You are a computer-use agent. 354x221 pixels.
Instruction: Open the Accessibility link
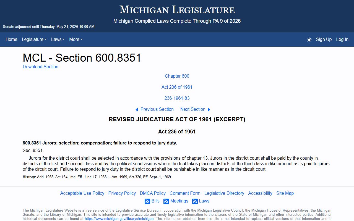pyautogui.click(x=260, y=193)
